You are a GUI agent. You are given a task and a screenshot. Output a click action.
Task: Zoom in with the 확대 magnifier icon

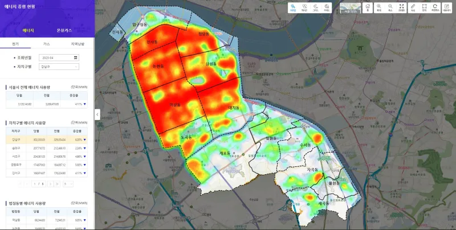click(x=379, y=7)
